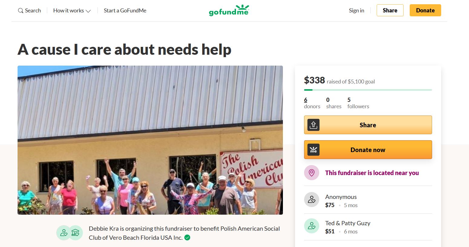Viewport: 469px width, 247px height.
Task: Click the charity building heart icon
Action: click(75, 233)
